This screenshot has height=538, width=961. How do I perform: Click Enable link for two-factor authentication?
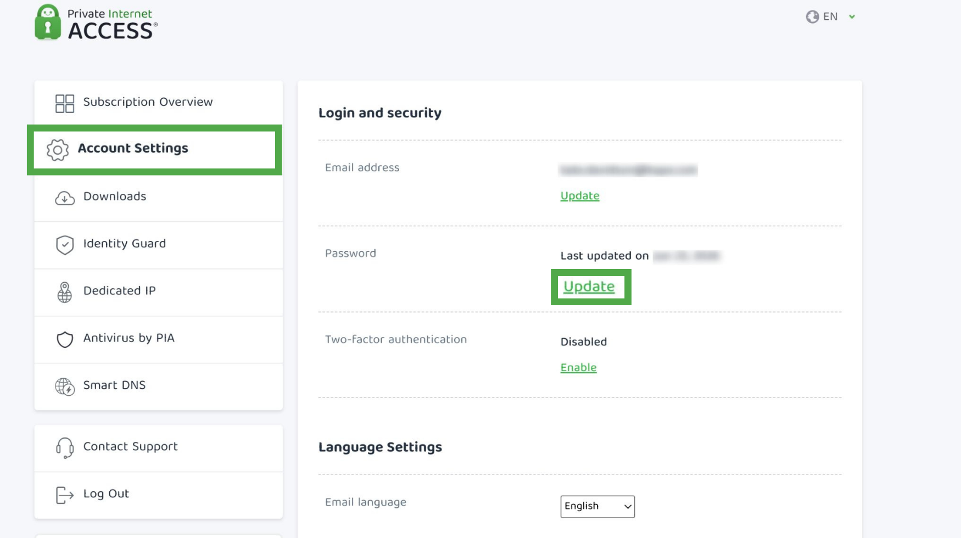coord(578,368)
